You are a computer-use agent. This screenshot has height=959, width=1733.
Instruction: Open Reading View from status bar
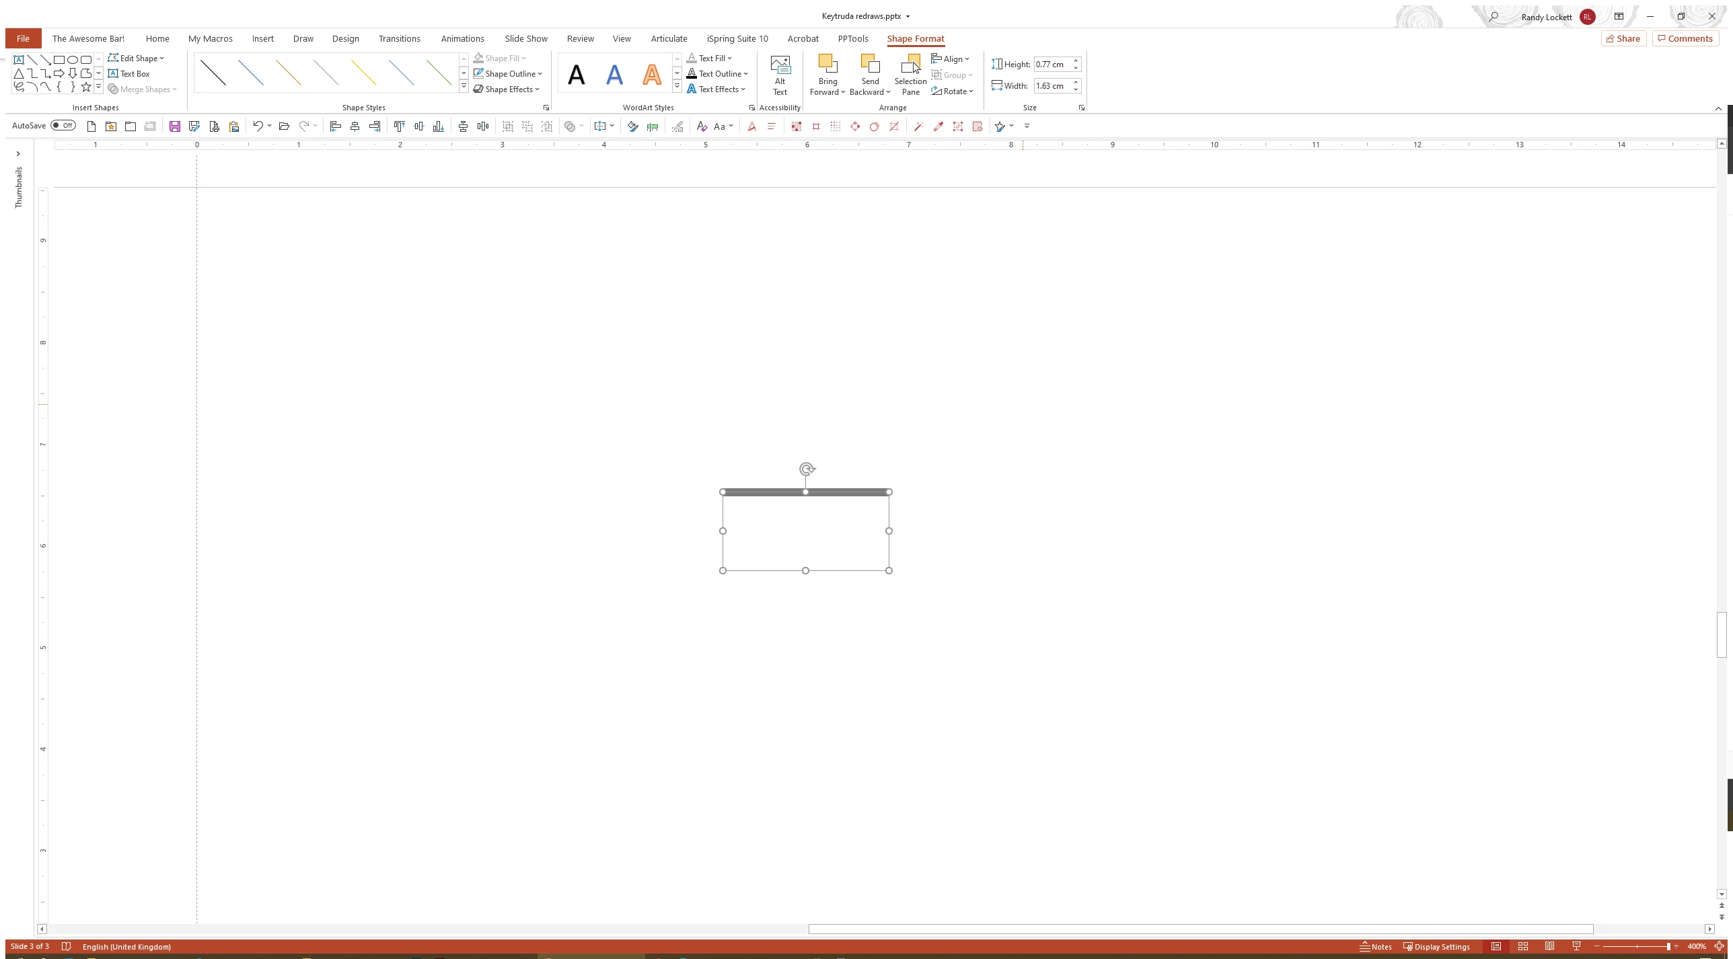coord(1549,947)
